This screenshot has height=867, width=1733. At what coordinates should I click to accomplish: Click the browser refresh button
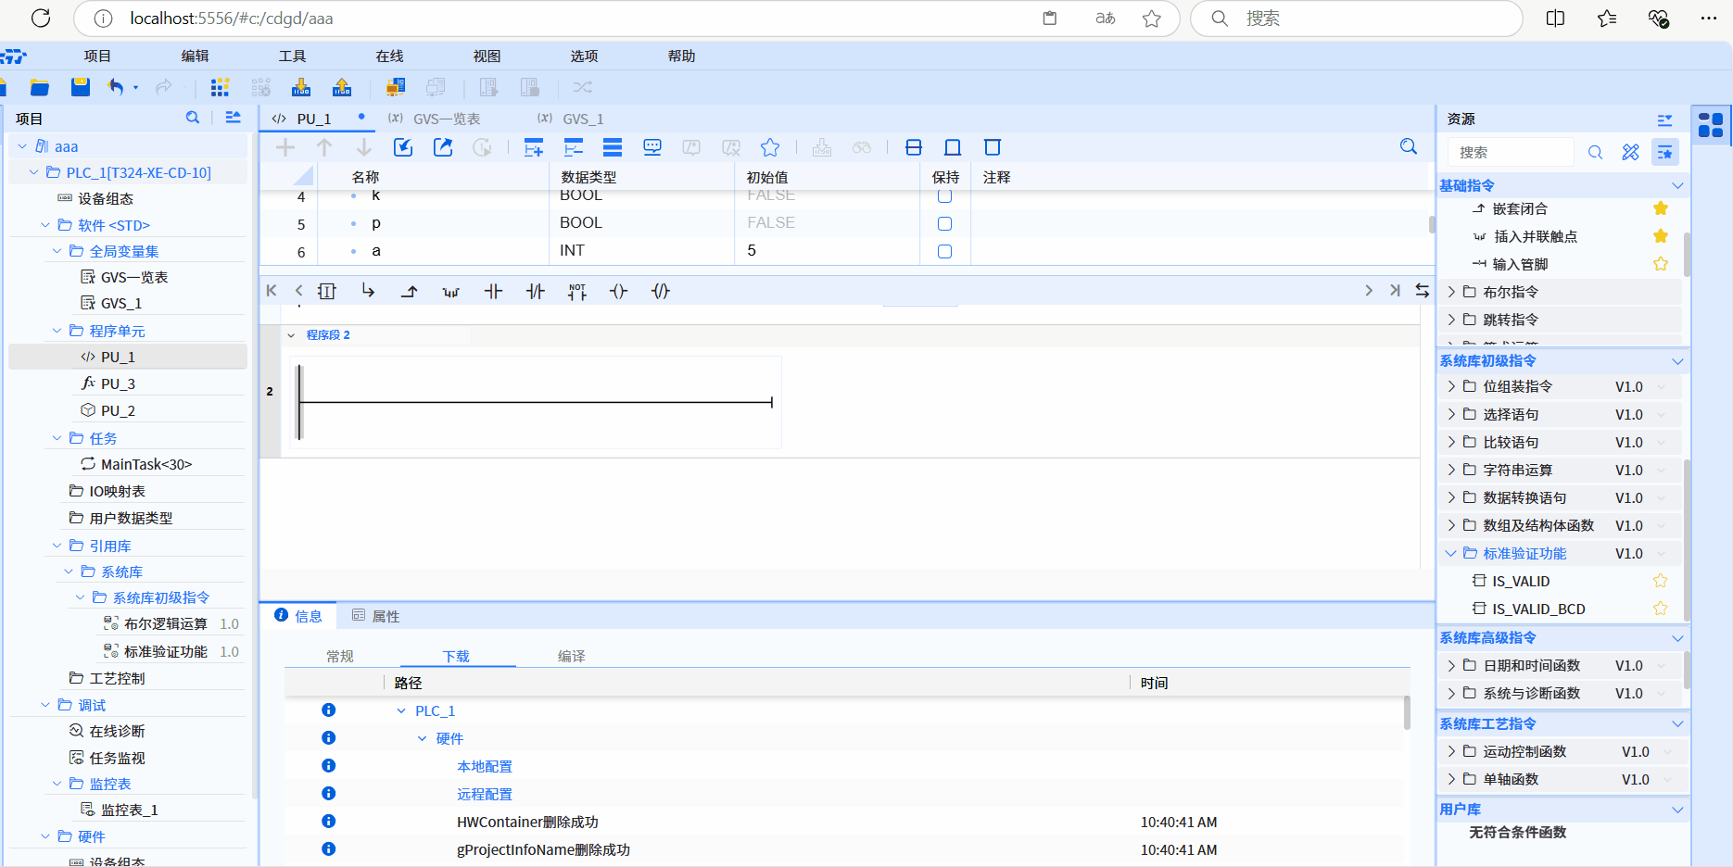point(41,19)
